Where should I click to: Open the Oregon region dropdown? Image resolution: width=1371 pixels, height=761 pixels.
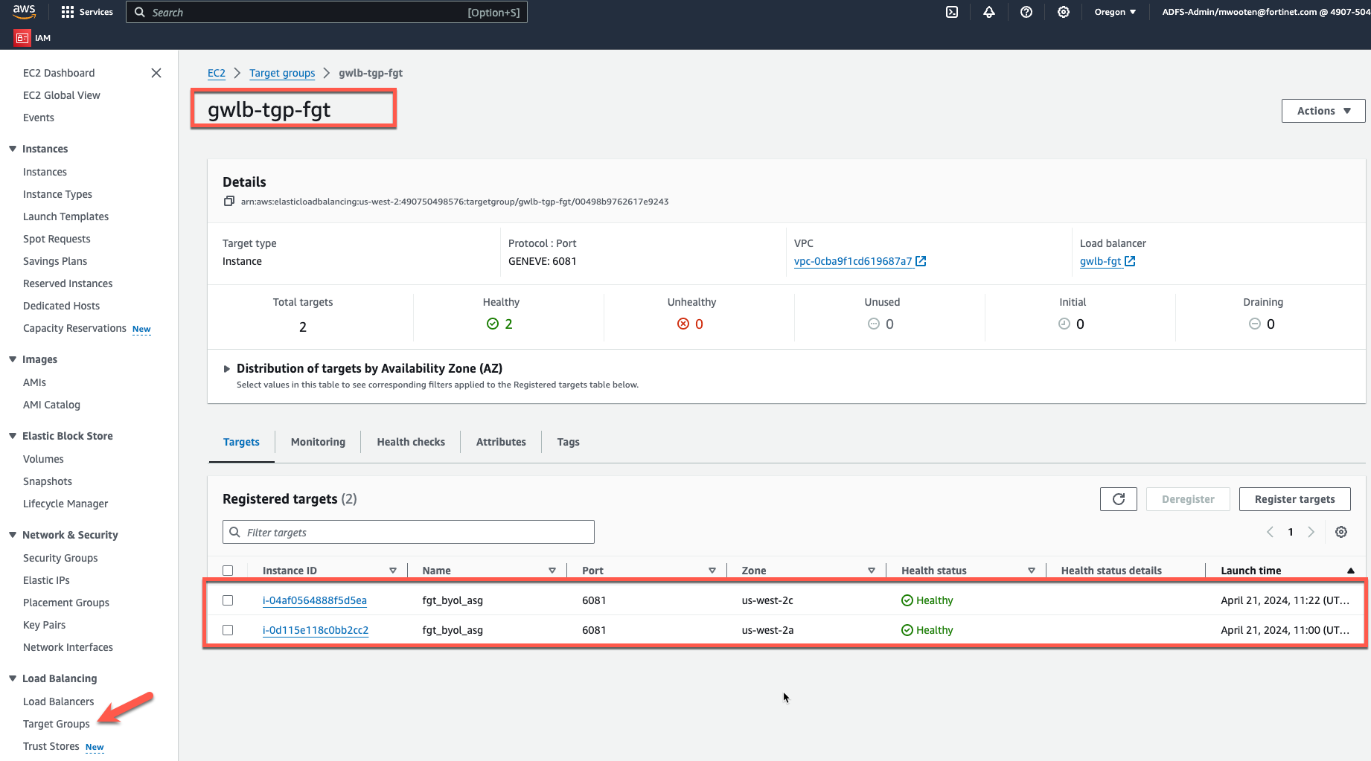(1115, 12)
